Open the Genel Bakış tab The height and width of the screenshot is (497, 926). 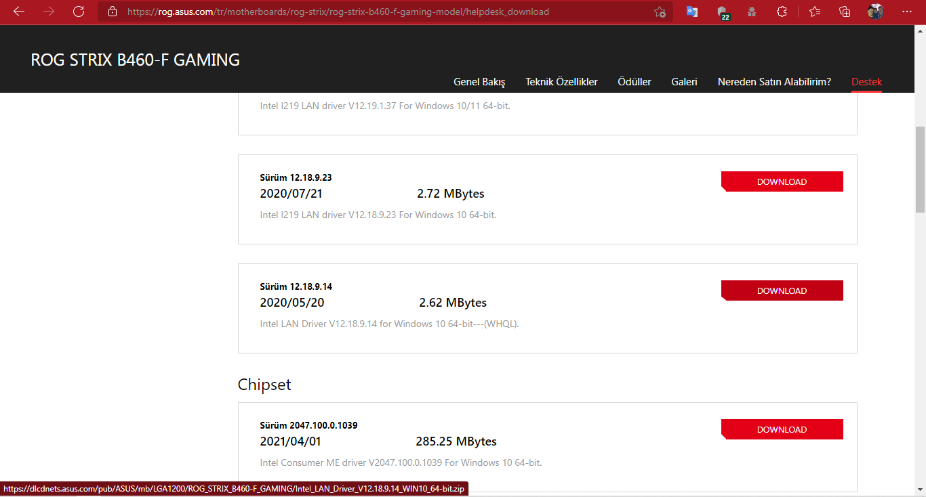[x=479, y=82]
